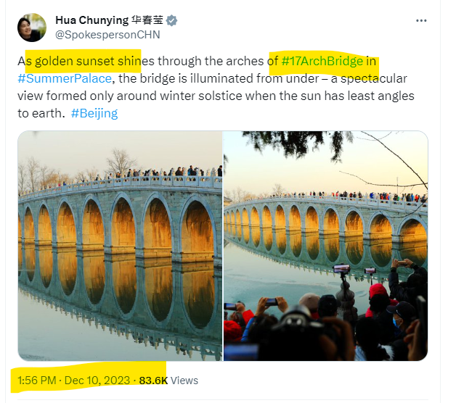
Task: Click the blue verified badge icon
Action: (x=171, y=20)
